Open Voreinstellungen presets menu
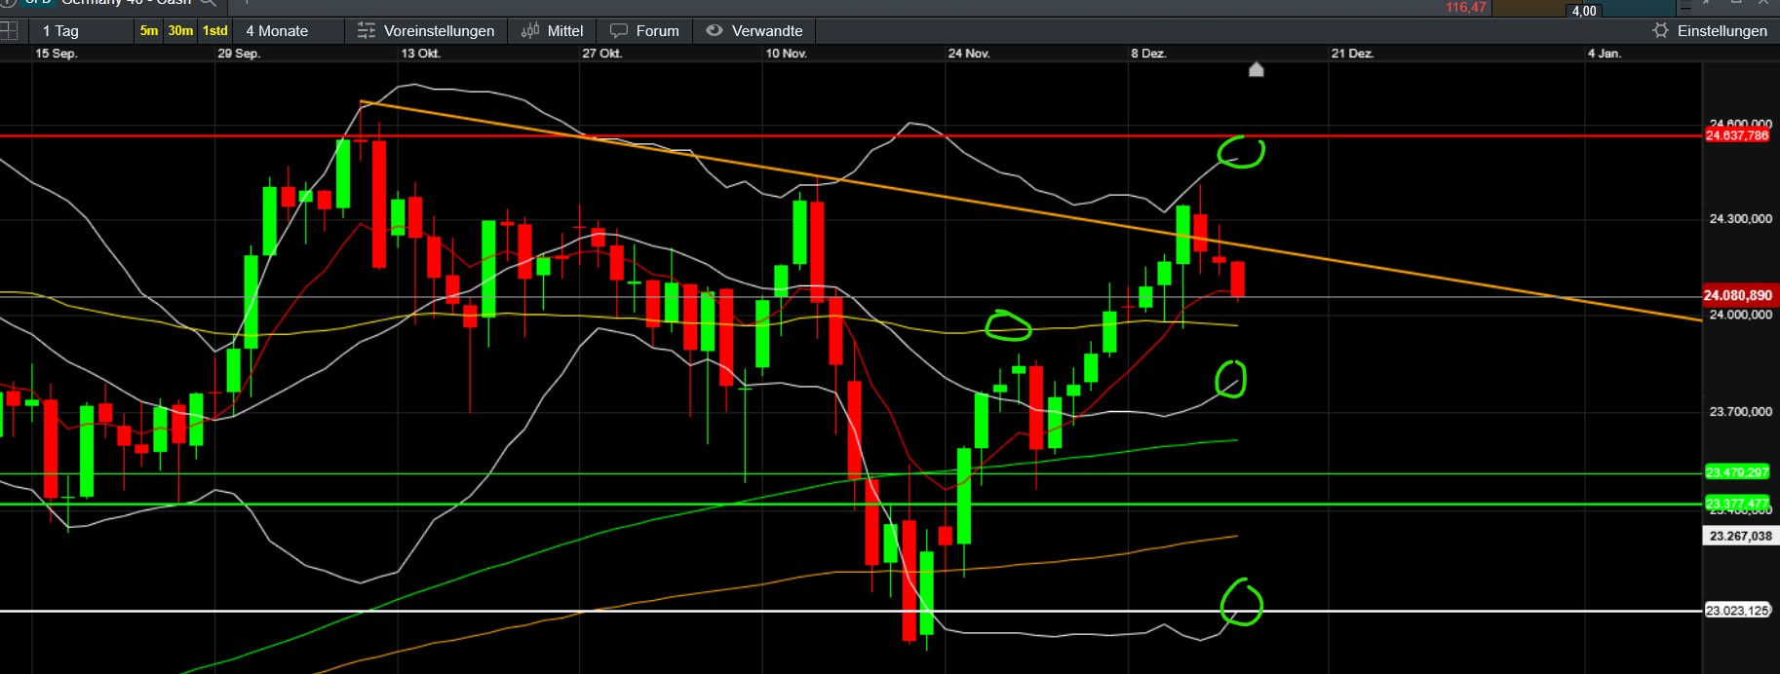1780x674 pixels. tap(426, 31)
